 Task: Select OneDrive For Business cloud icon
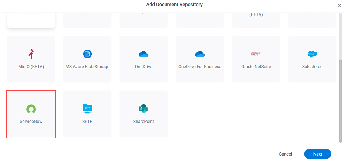click(x=200, y=54)
